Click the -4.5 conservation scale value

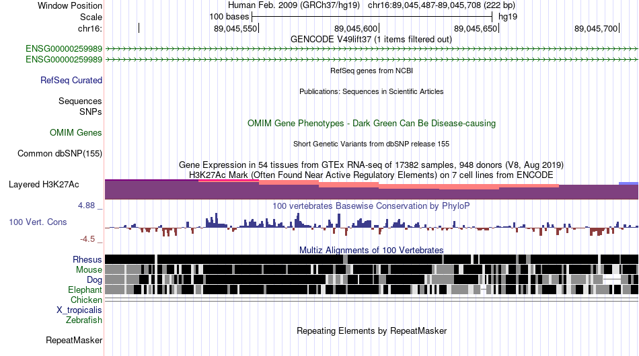click(x=87, y=239)
